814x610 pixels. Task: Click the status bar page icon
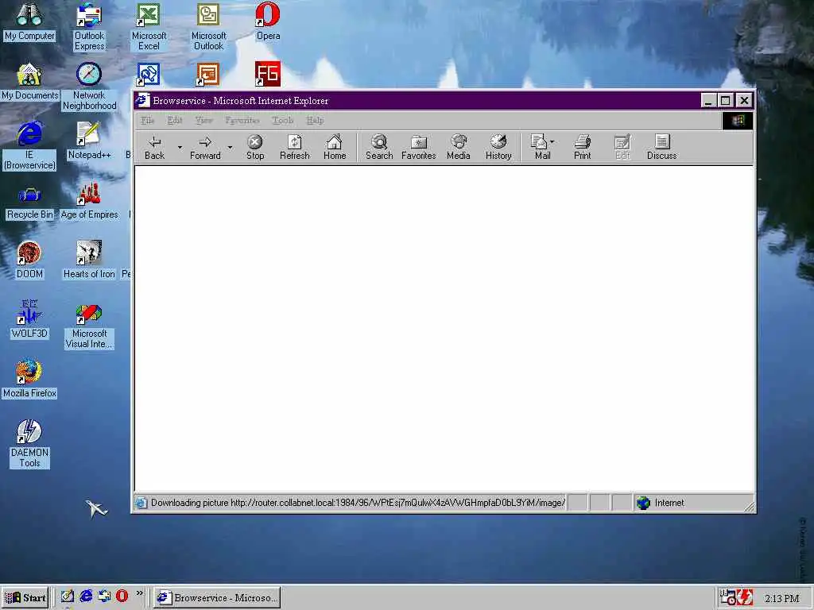(141, 503)
